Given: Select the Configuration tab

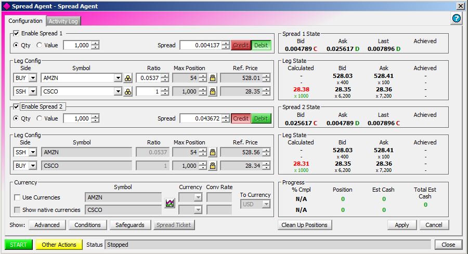Looking at the screenshot, I should coord(25,21).
